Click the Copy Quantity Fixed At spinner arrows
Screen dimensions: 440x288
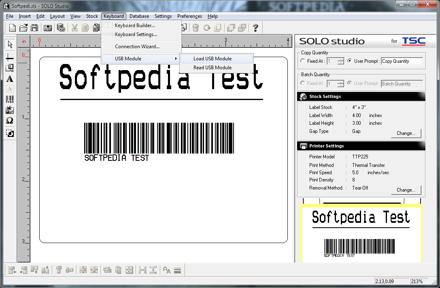[x=340, y=61]
